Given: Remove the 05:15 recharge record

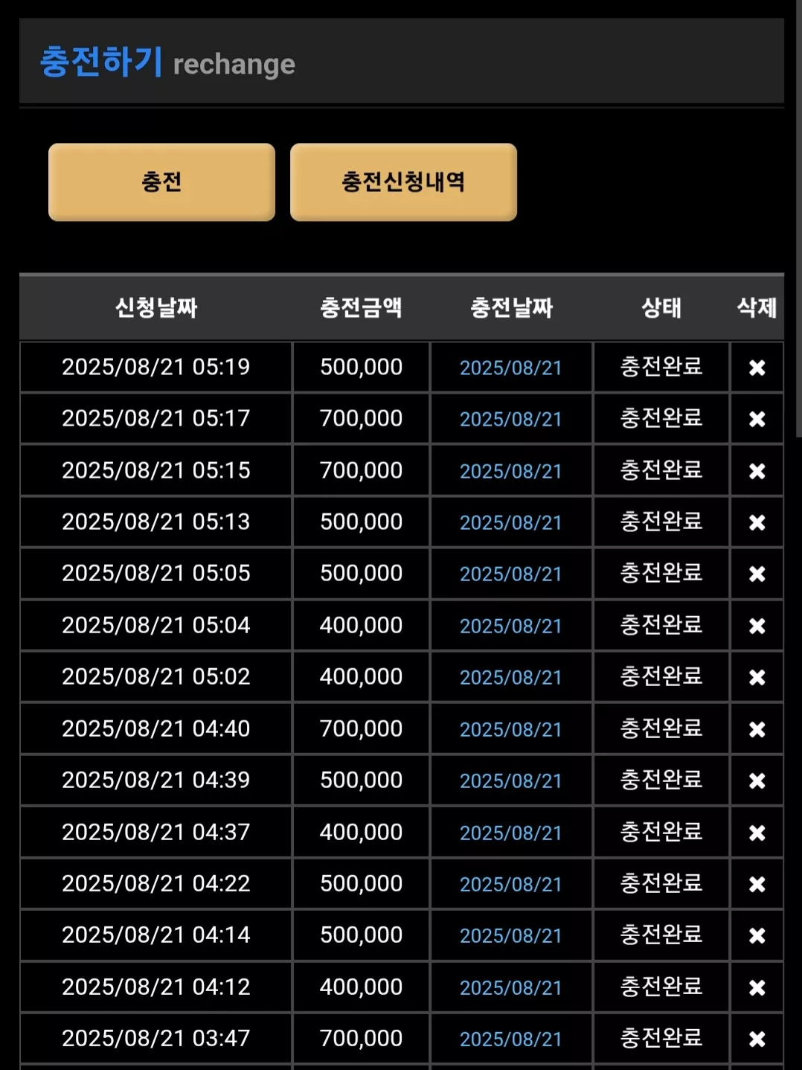Looking at the screenshot, I should [x=757, y=471].
